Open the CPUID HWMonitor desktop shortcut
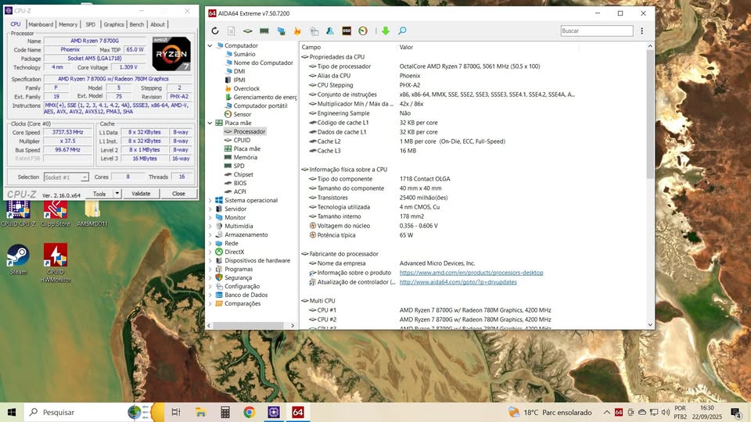The height and width of the screenshot is (422, 751). pos(56,263)
